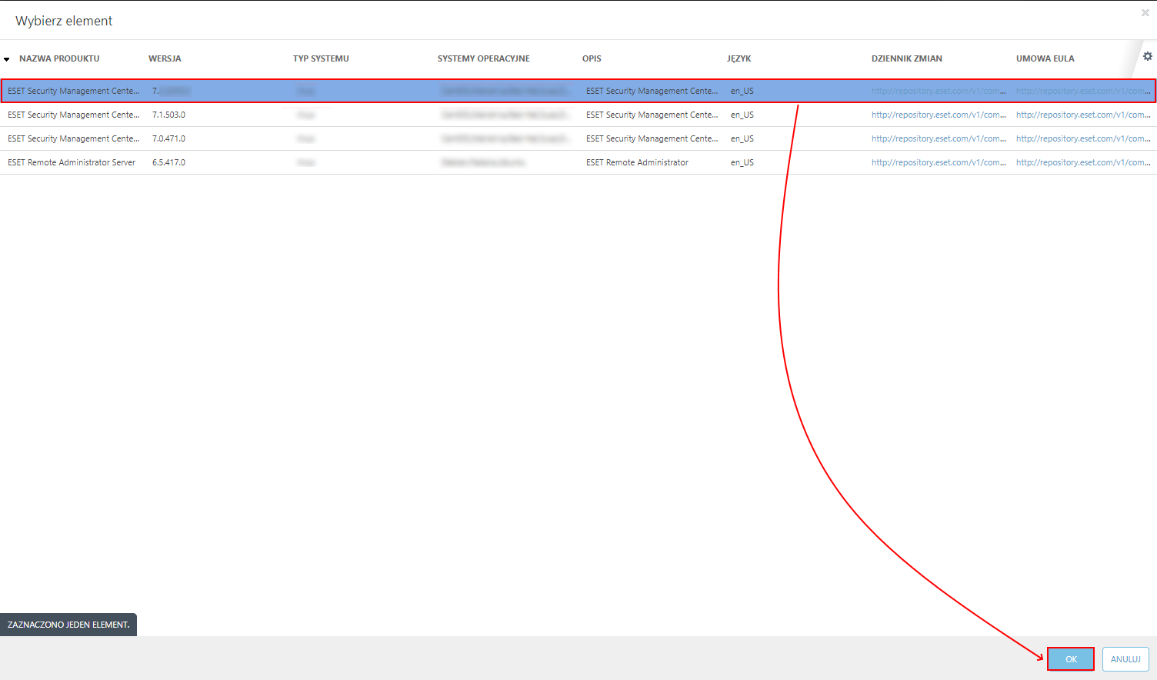Toggle sort arrow beside Nazwa produktu
Image resolution: width=1157 pixels, height=680 pixels.
[7, 59]
